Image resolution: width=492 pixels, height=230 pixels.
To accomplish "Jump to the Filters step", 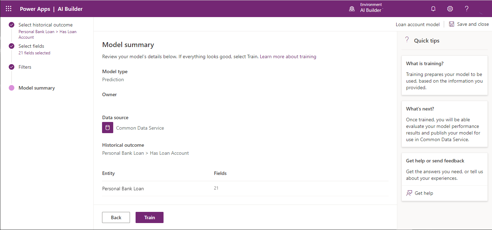I will tap(24, 67).
